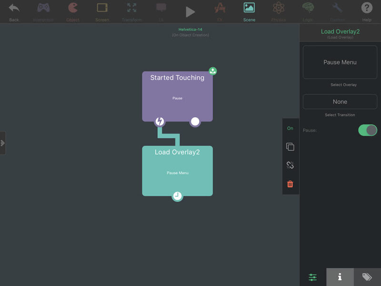This screenshot has height=286, width=381.
Task: Click the clock output connector on Load Overlay2
Action: tap(177, 196)
